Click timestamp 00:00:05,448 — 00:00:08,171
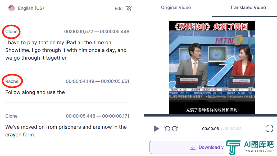Image resolution: width=277 pixels, height=156 pixels. coord(98,116)
